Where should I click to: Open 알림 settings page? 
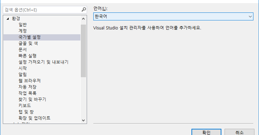[23, 74]
